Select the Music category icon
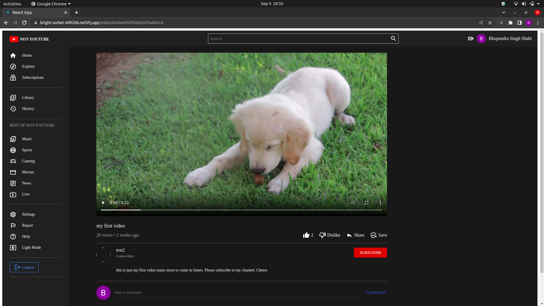This screenshot has height=306, width=544. point(13,139)
